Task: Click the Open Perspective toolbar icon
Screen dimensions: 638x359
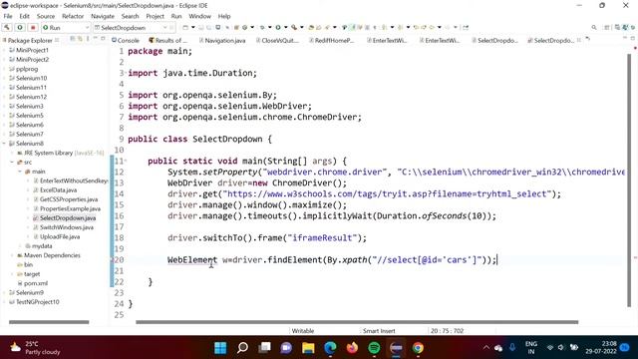Action: 607,28
